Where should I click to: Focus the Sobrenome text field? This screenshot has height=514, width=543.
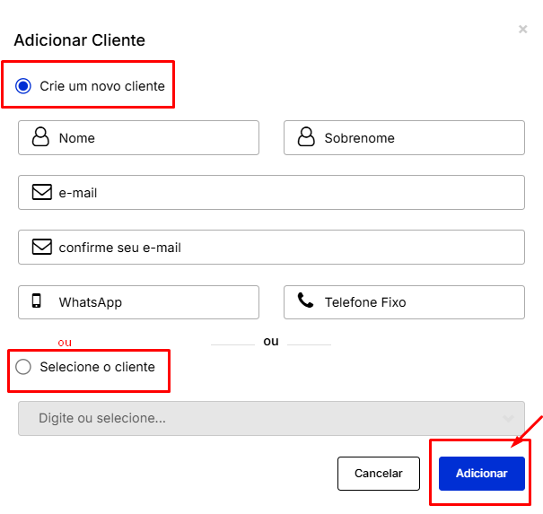tap(422, 138)
